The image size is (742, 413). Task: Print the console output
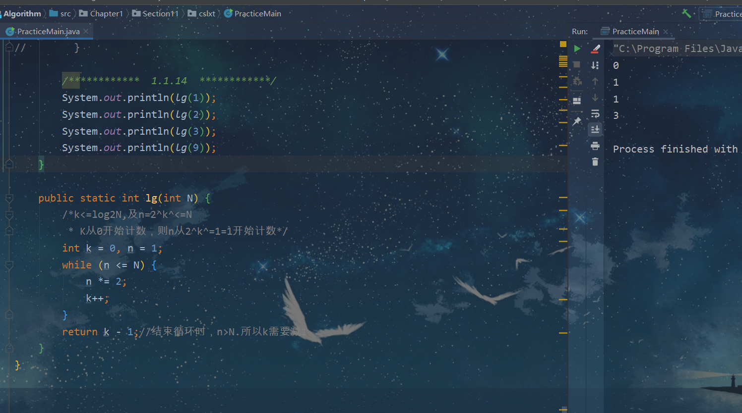click(595, 146)
